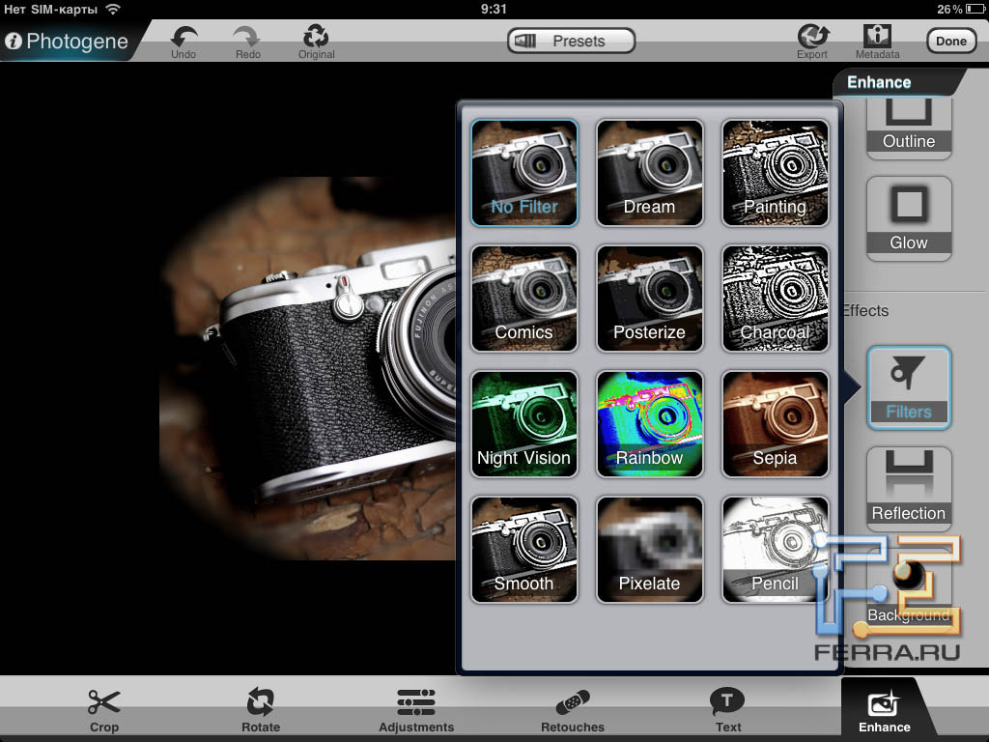Apply the Sepia filter thumbnail
Screen dimensions: 989x742
point(775,424)
